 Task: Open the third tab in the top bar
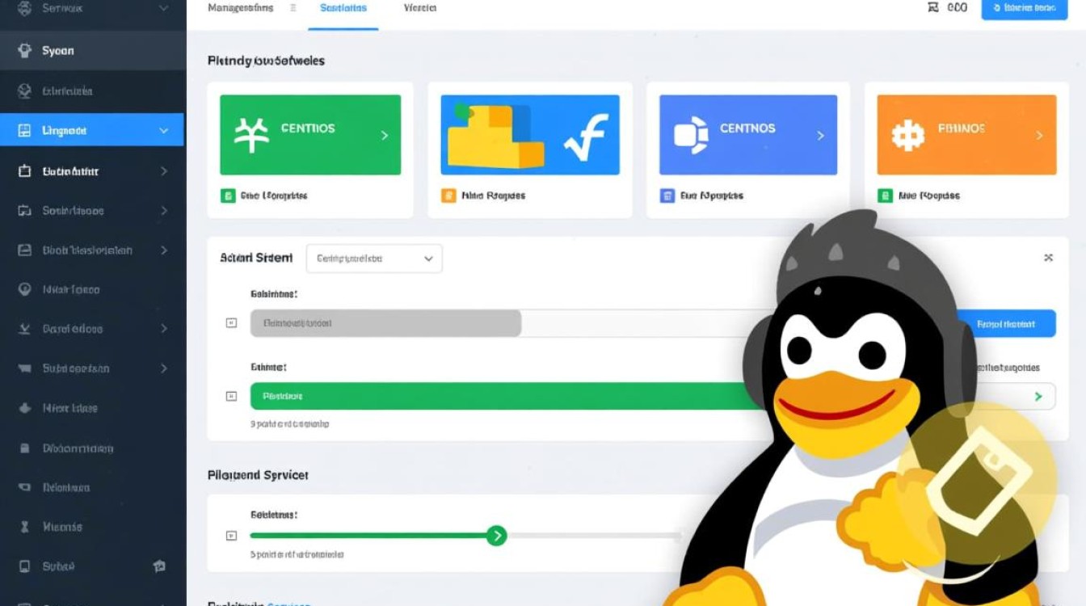click(x=420, y=8)
